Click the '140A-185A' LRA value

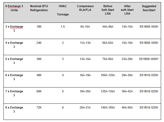[x=108, y=107]
